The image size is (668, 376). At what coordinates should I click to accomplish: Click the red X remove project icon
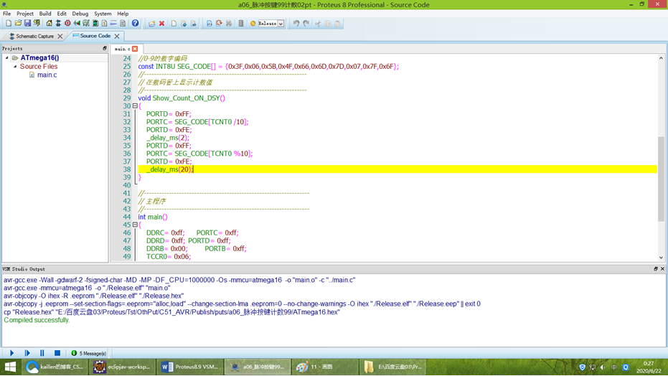click(162, 24)
